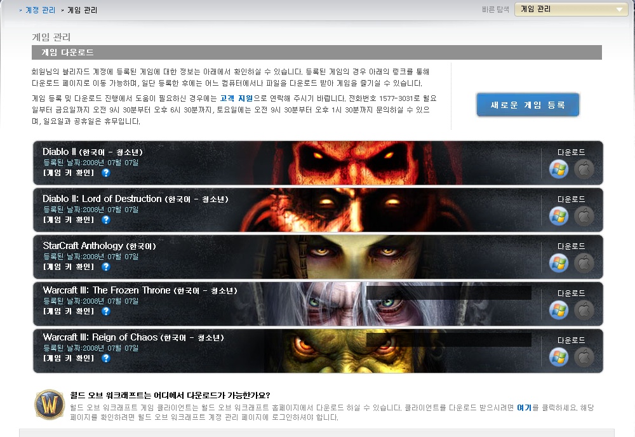
Task: Click the Diablo II game title
Action: pos(93,152)
